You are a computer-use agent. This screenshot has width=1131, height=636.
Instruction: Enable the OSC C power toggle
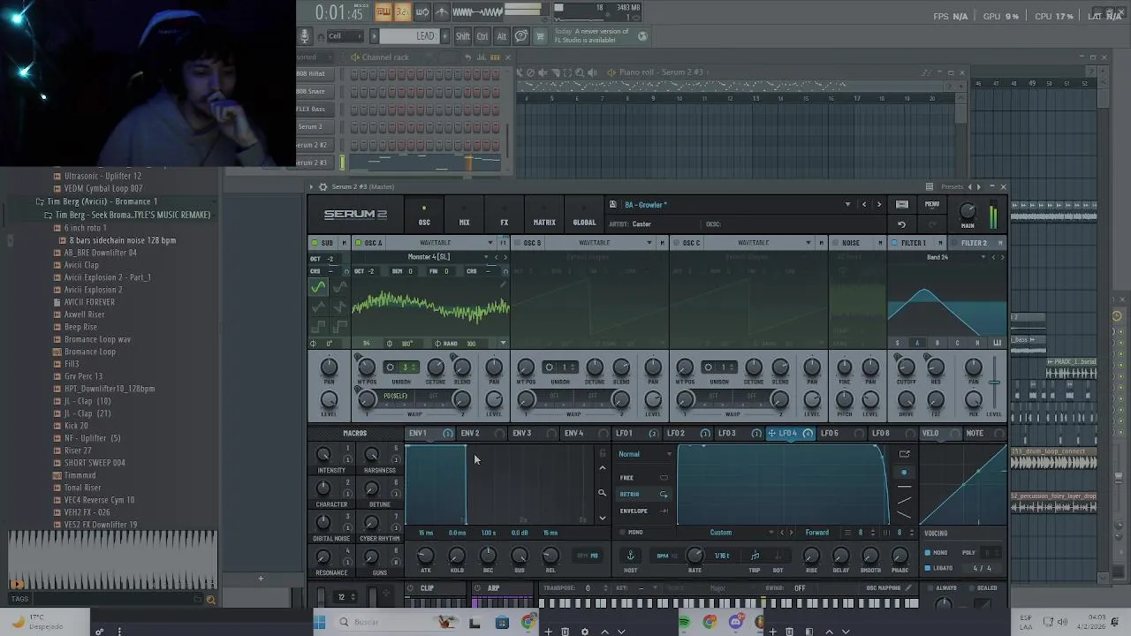coord(676,243)
